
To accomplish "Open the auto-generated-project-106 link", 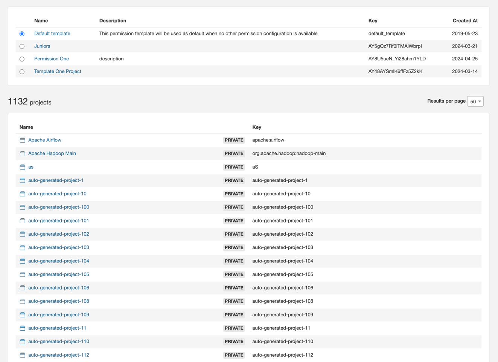I will (x=59, y=288).
